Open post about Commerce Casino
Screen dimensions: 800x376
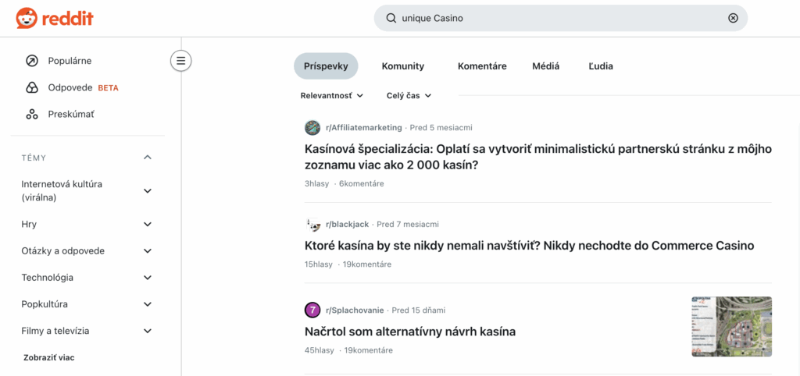529,246
